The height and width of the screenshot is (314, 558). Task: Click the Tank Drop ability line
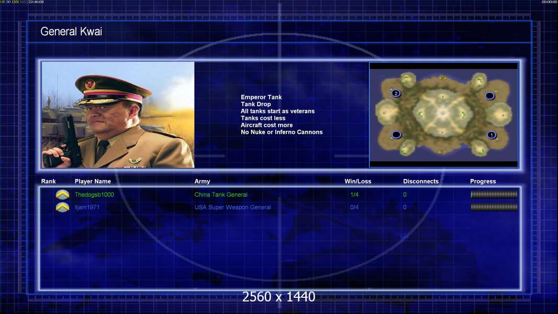point(255,104)
